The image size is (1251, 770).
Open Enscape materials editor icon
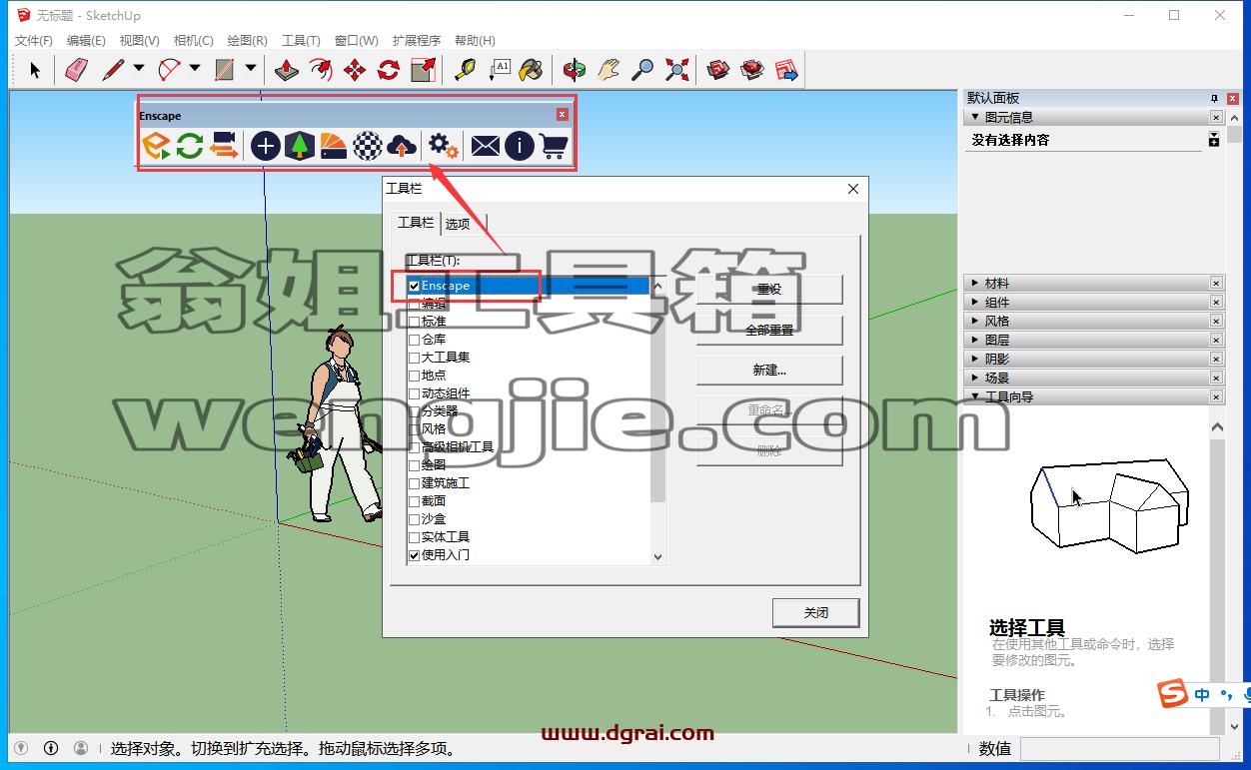pyautogui.click(x=333, y=147)
